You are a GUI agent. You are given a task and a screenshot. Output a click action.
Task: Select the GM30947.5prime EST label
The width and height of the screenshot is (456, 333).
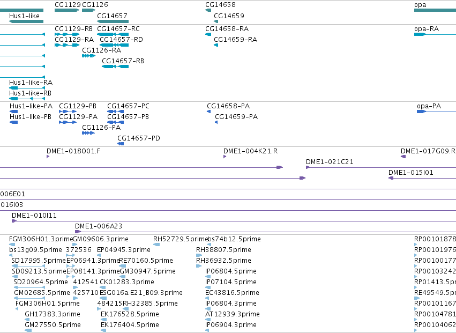coord(148,271)
